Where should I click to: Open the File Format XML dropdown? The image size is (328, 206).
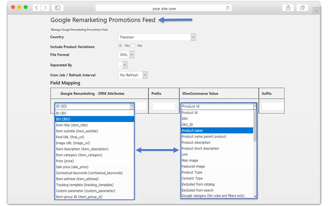coord(126,55)
